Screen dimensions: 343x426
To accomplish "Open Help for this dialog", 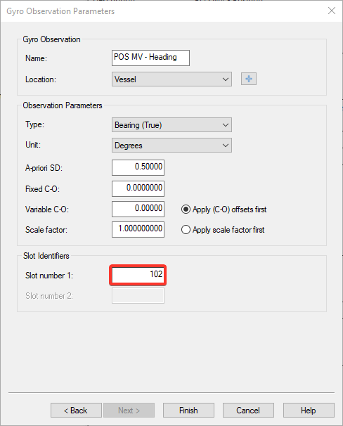I will click(x=309, y=411).
